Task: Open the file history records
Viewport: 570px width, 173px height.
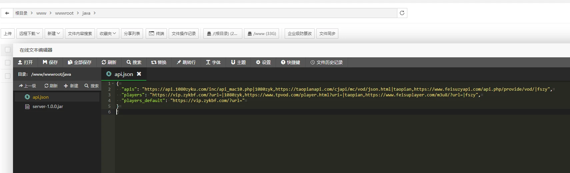Action: (x=326, y=62)
